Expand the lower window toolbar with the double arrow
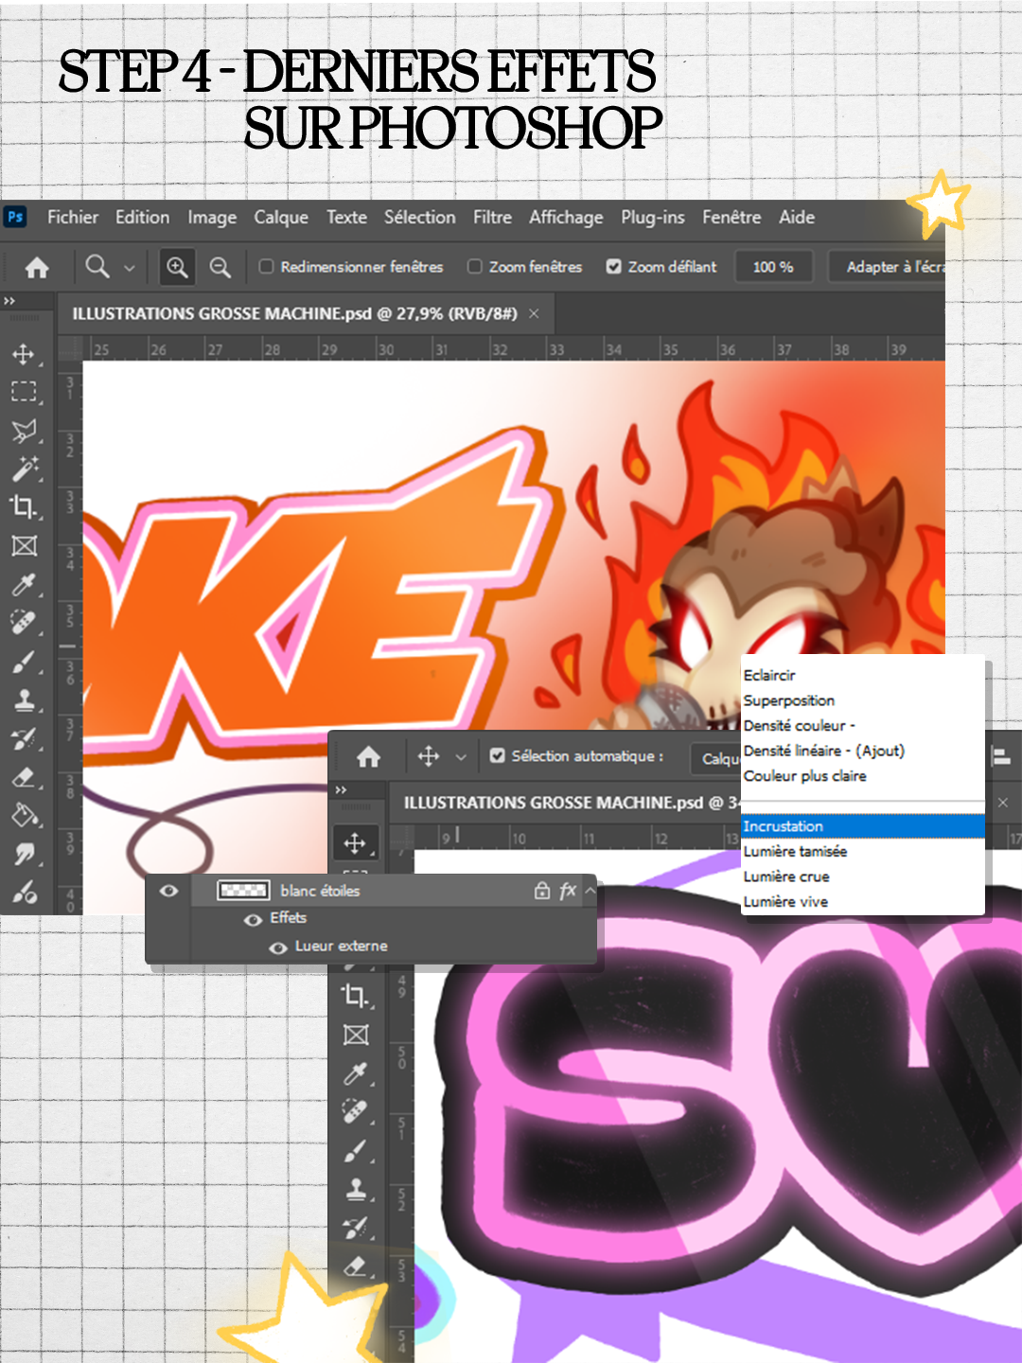This screenshot has width=1022, height=1363. [341, 789]
